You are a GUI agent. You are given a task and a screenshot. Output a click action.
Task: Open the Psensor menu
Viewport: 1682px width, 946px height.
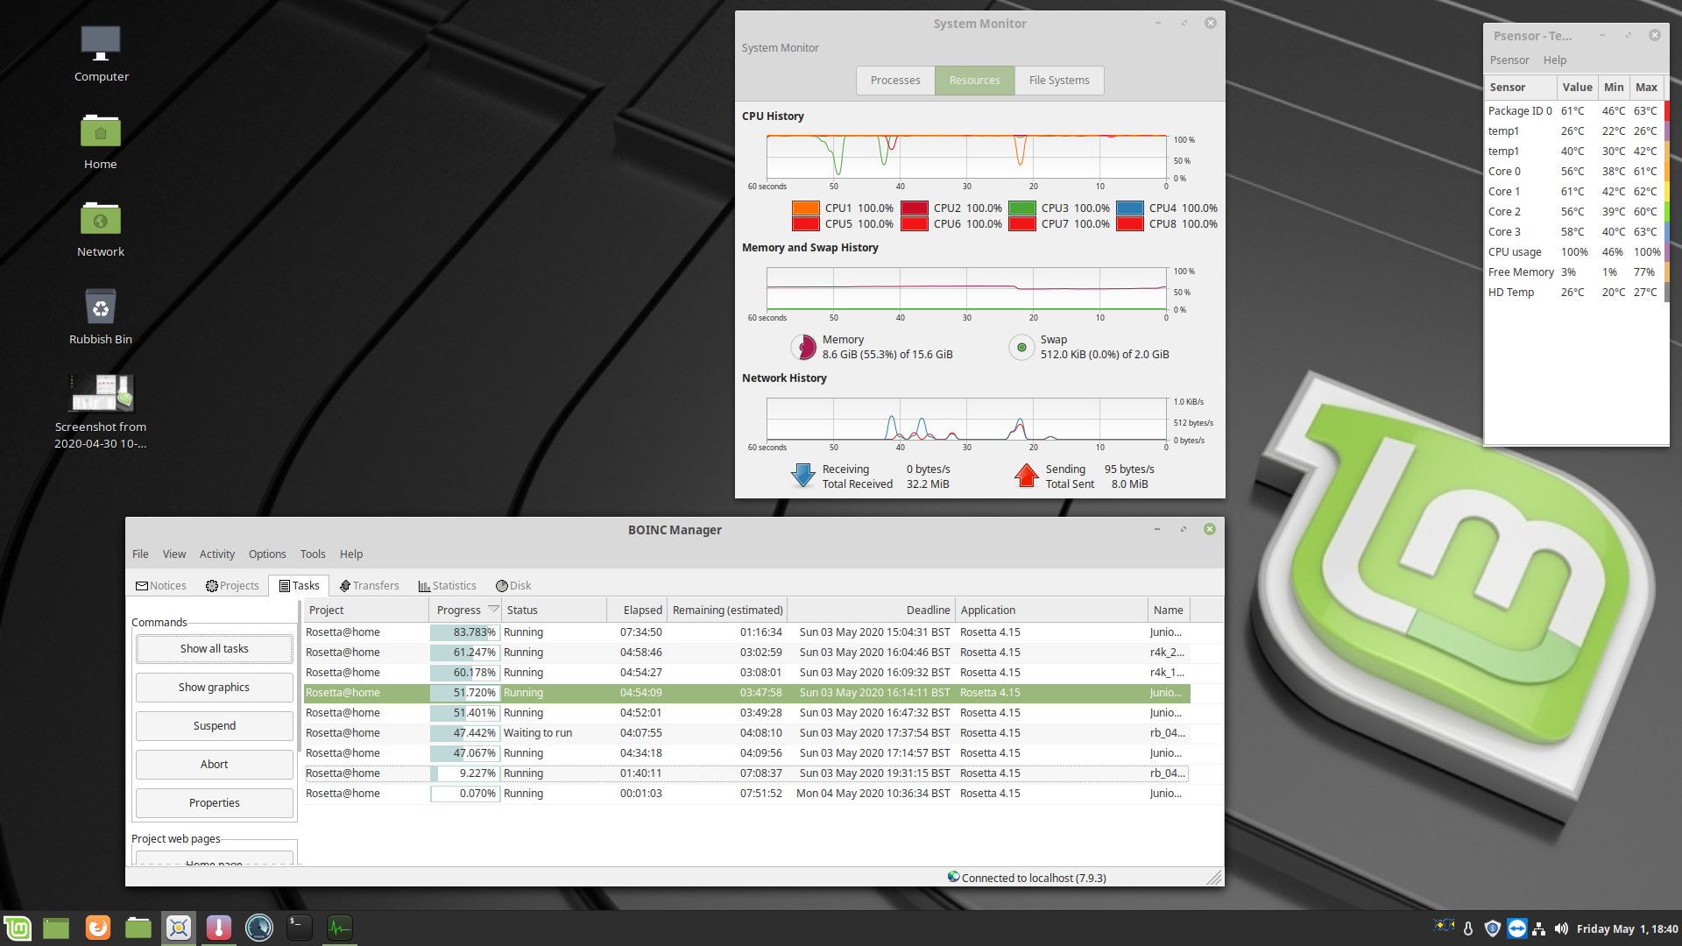click(x=1509, y=60)
